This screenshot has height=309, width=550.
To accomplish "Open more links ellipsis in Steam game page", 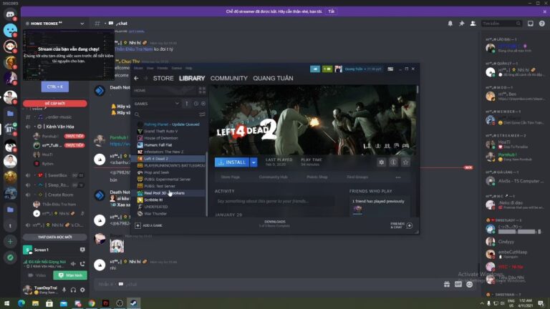I will (397, 177).
